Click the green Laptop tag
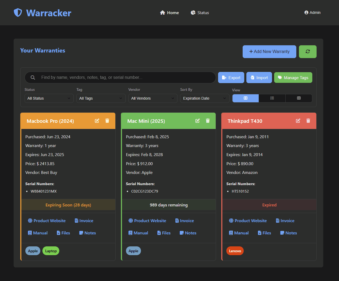 pos(51,251)
